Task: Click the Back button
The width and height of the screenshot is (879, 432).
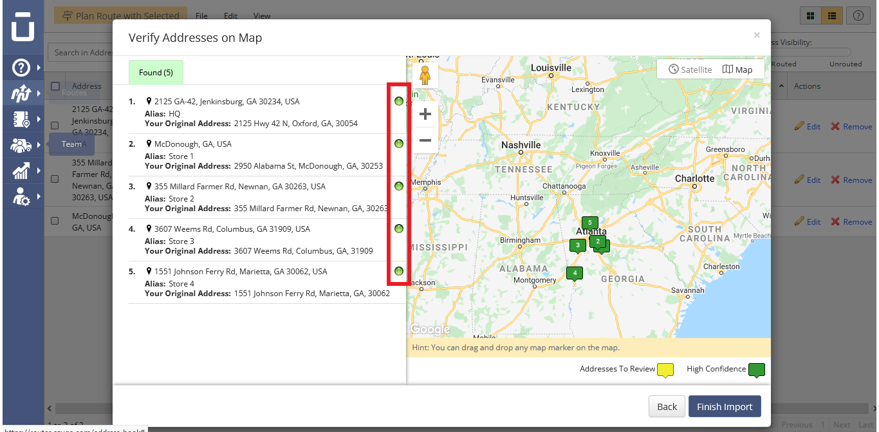Action: tap(667, 407)
